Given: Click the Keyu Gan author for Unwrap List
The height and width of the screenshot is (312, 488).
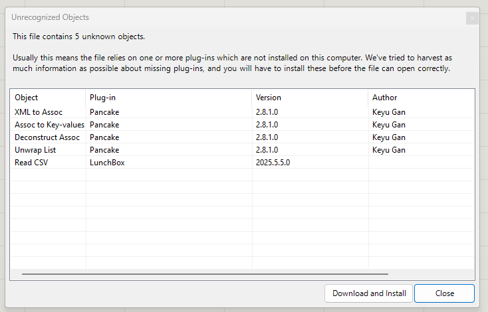Looking at the screenshot, I should point(388,150).
